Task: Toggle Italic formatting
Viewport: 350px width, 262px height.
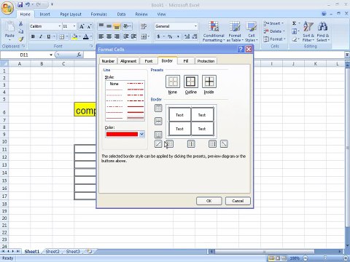Action: [x=41, y=36]
